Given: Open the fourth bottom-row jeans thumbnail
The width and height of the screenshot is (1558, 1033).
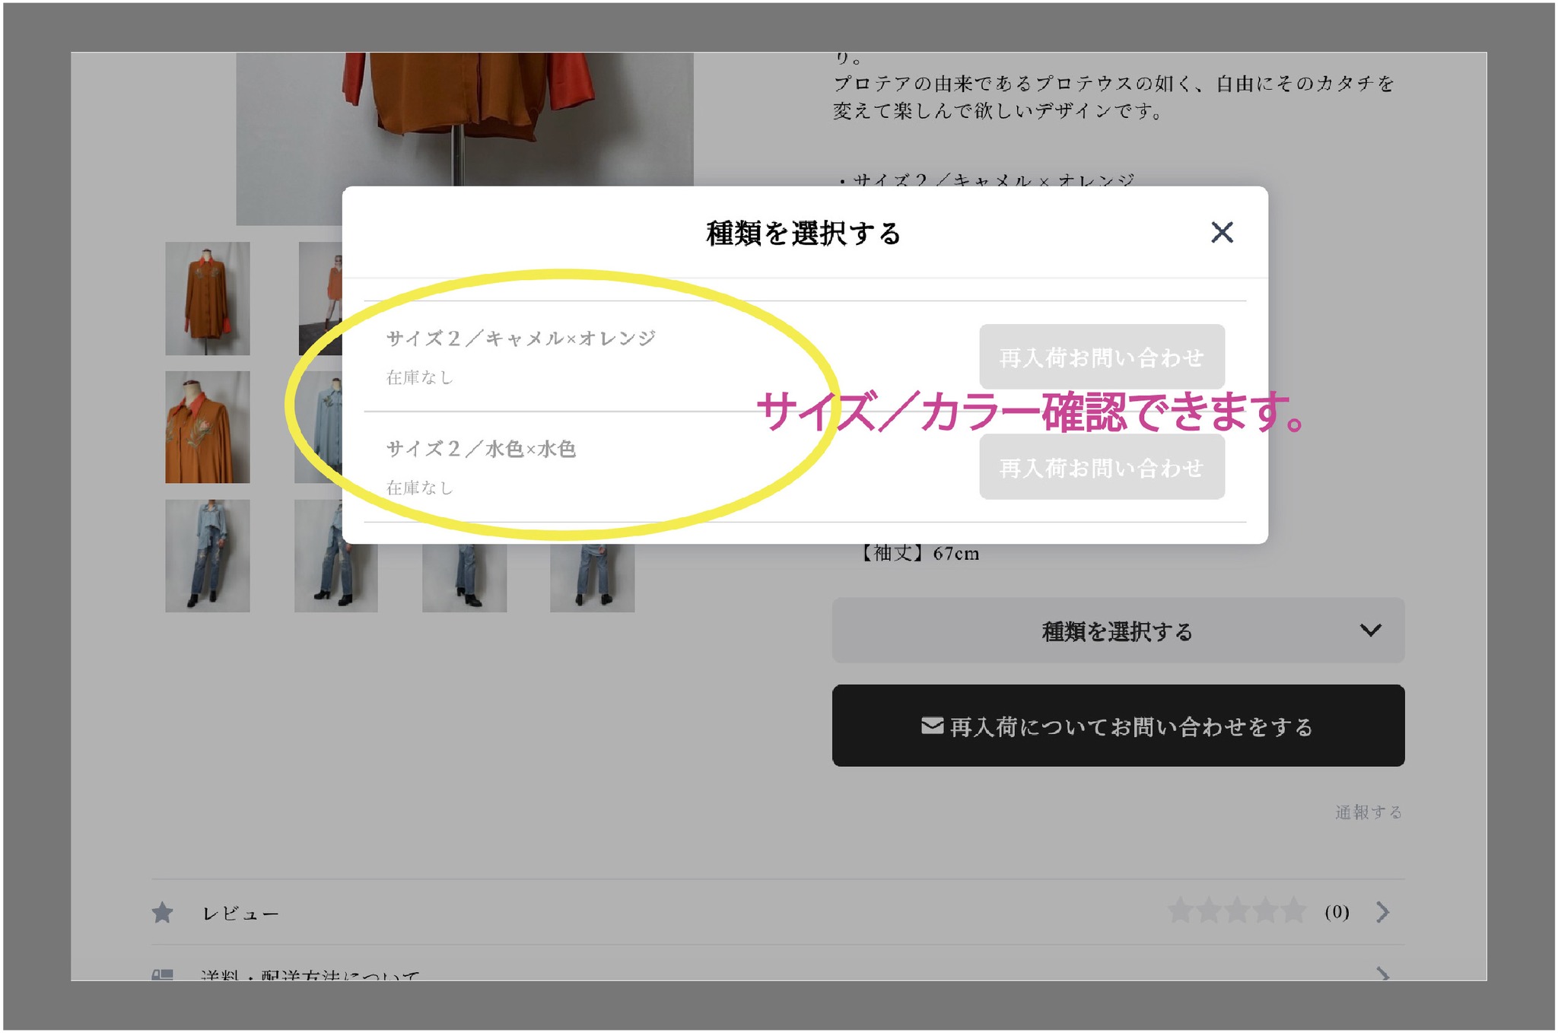Looking at the screenshot, I should (592, 579).
